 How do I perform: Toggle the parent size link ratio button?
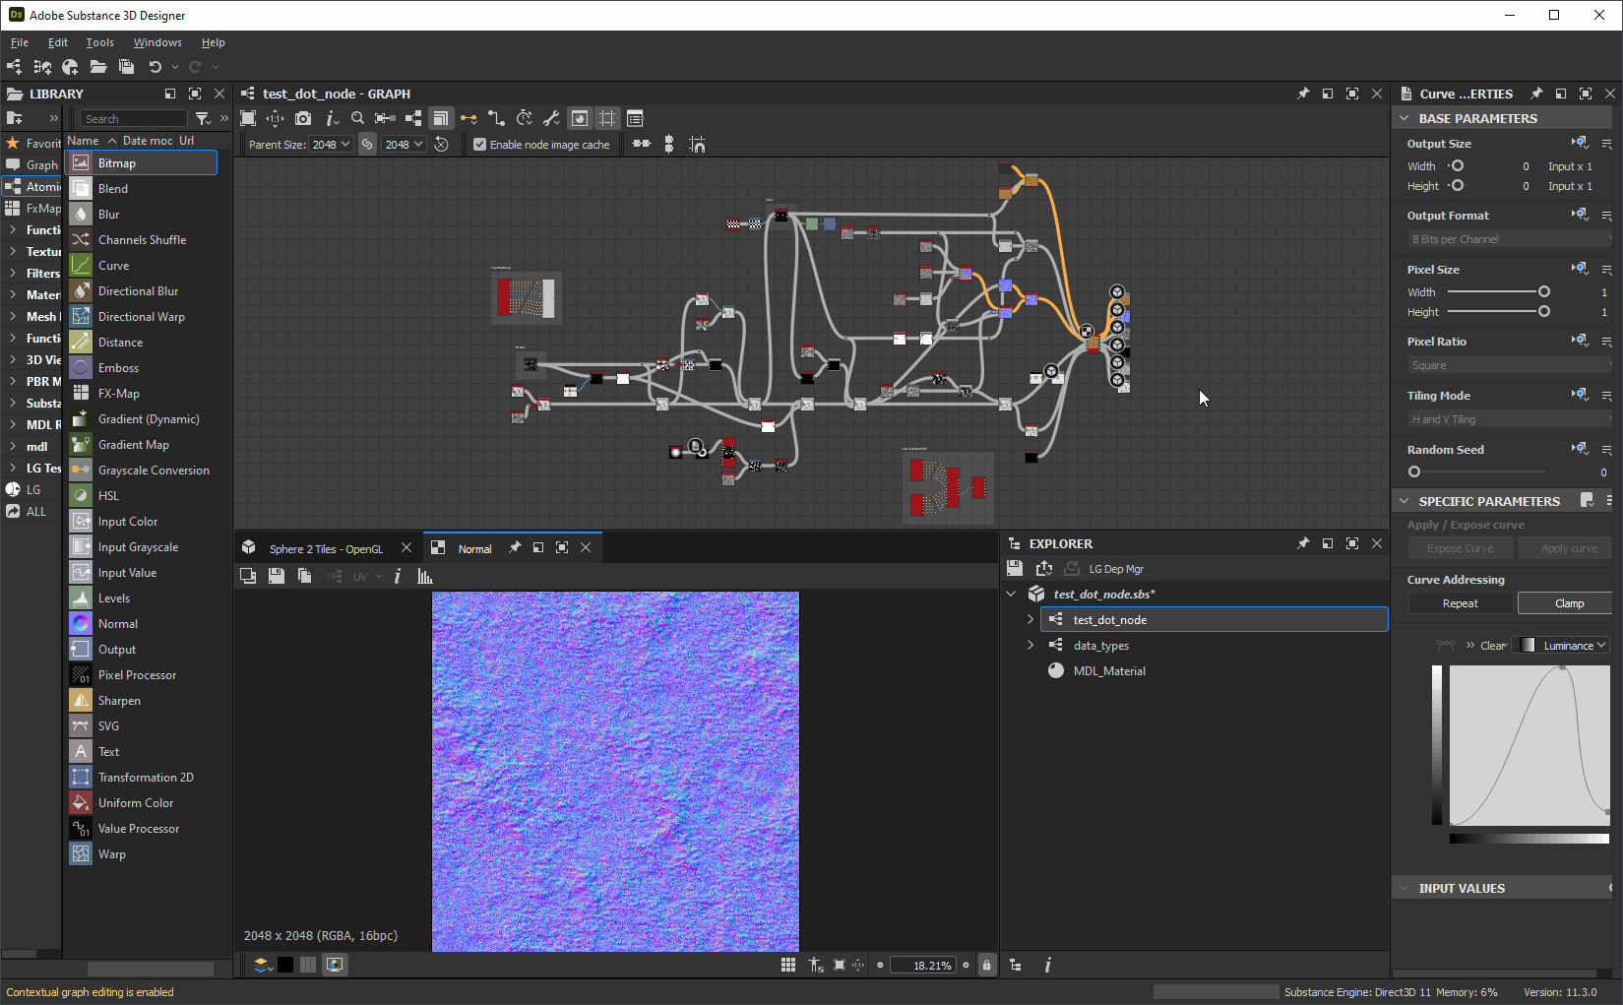click(367, 145)
